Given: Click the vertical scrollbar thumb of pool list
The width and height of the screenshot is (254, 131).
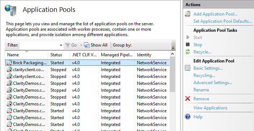Looking at the screenshot, I should pos(173,74).
